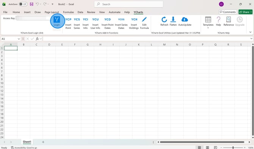Click the Upgrade clock icon
The height and width of the screenshot is (149, 254).
(x=240, y=19)
